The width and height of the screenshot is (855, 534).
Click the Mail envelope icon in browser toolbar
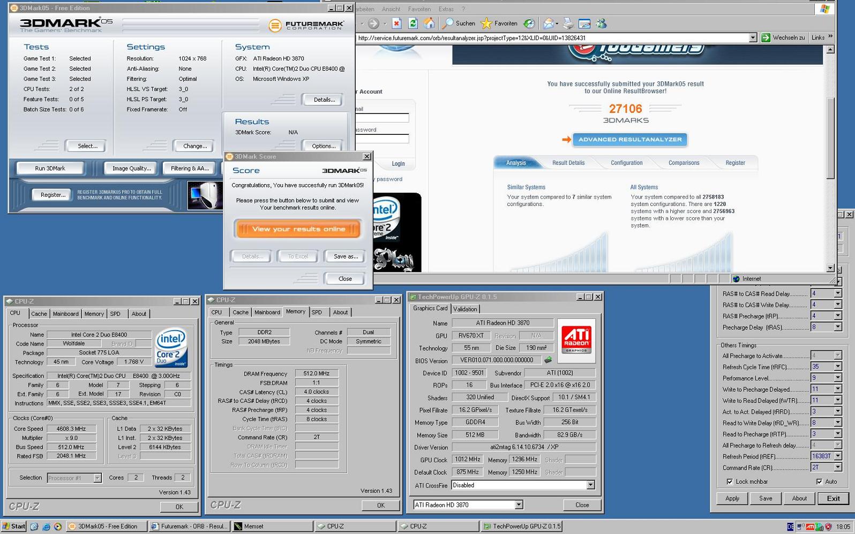549,23
